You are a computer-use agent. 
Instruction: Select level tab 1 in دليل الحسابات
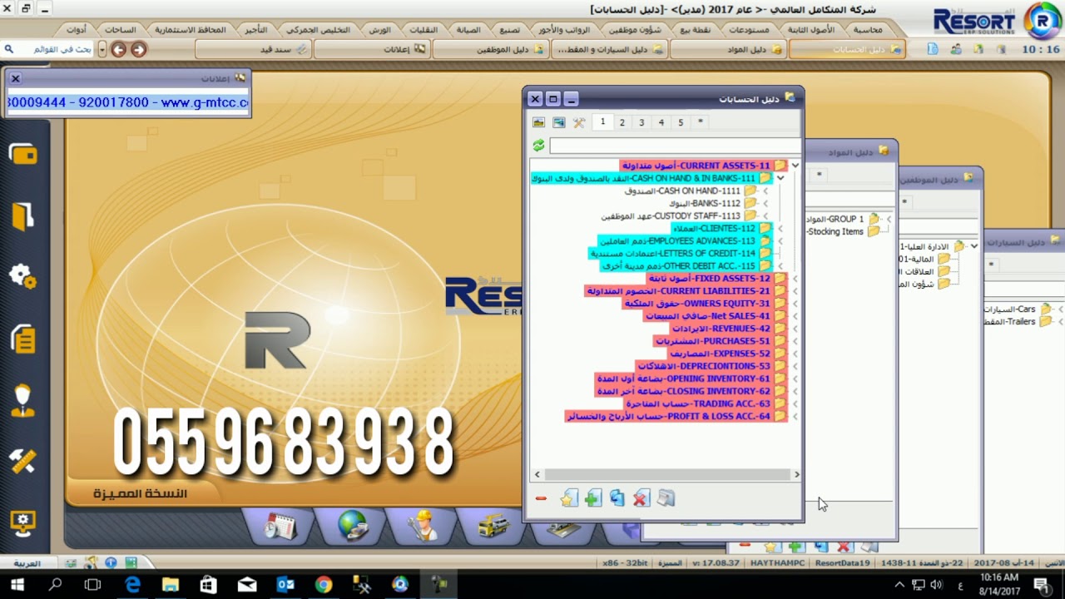(x=602, y=122)
